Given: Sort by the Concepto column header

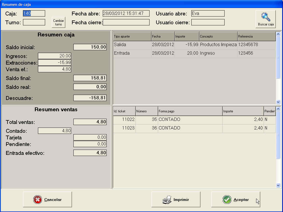Looking at the screenshot, I should click(x=218, y=36).
